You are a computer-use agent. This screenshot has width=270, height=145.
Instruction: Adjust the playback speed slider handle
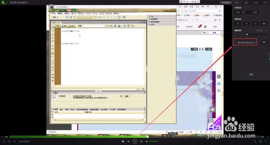pos(247,34)
